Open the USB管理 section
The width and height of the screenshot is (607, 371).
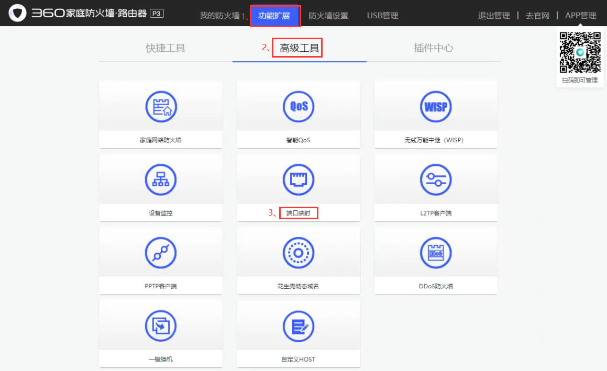click(382, 16)
